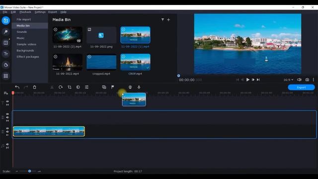
Task: Open the Transition wizard icon
Action: tap(104, 87)
